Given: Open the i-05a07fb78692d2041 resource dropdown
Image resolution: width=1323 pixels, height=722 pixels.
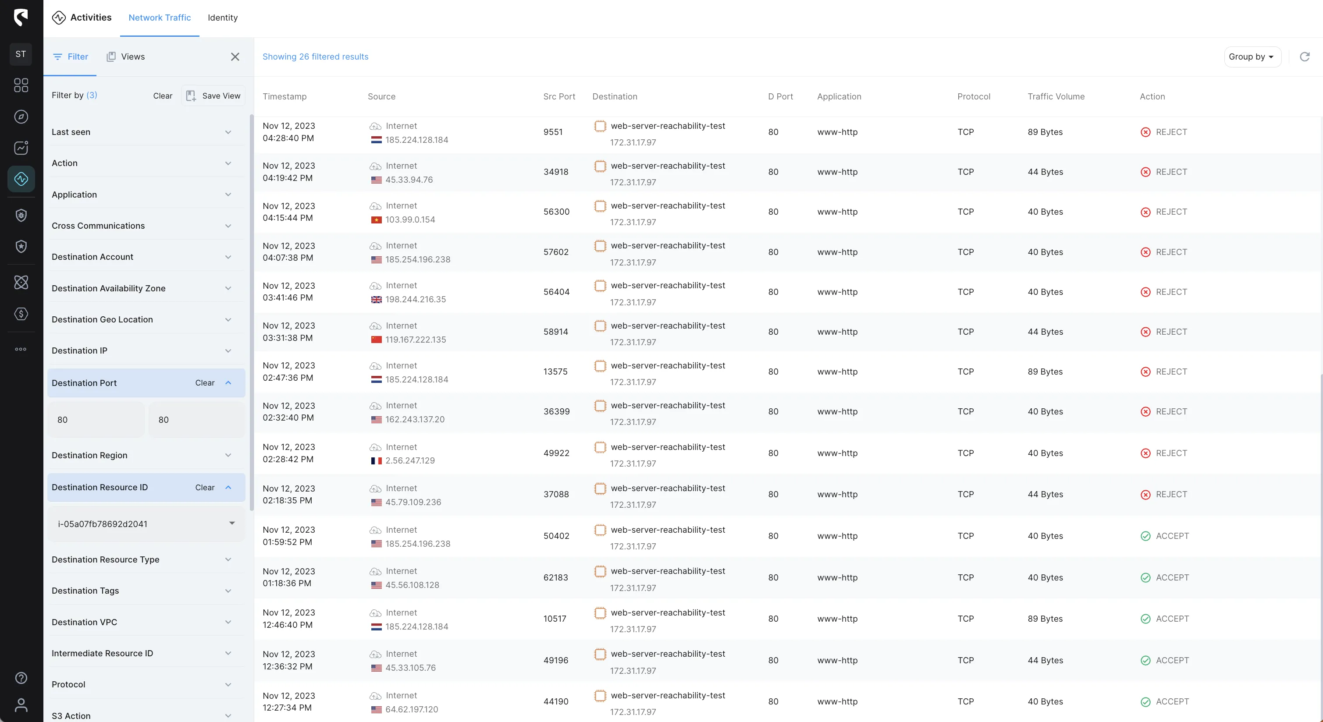Looking at the screenshot, I should click(x=146, y=524).
